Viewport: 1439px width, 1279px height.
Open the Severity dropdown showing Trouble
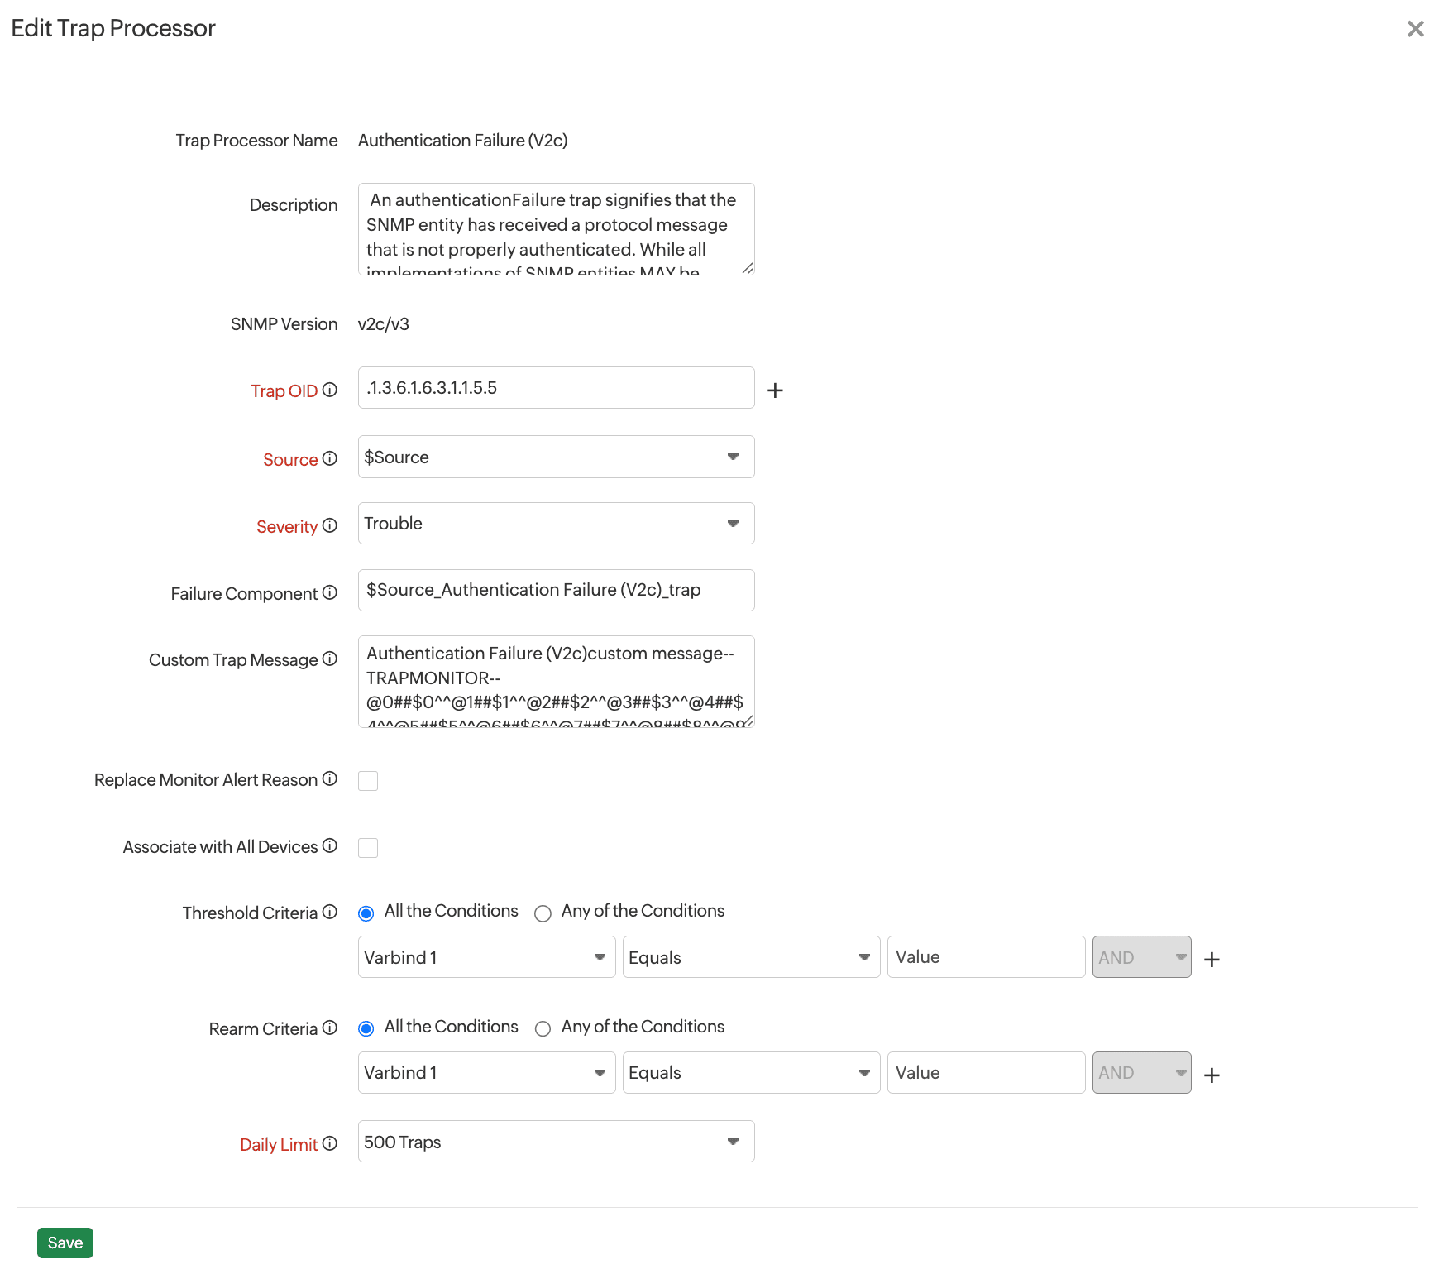click(556, 524)
